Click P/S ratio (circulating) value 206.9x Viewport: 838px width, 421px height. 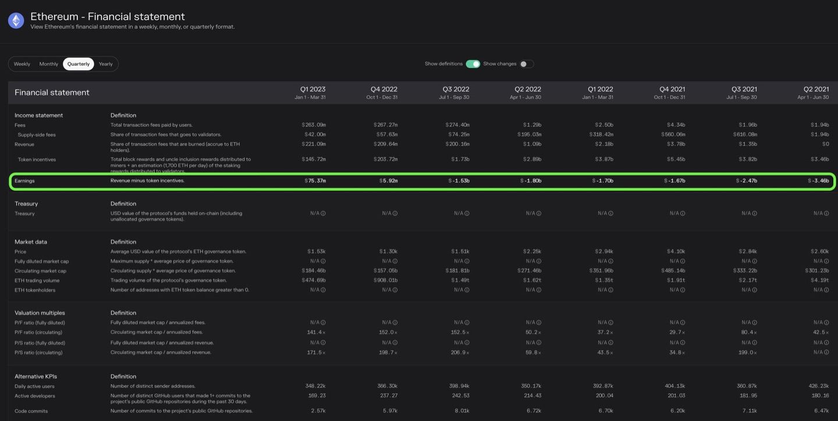[x=460, y=352]
